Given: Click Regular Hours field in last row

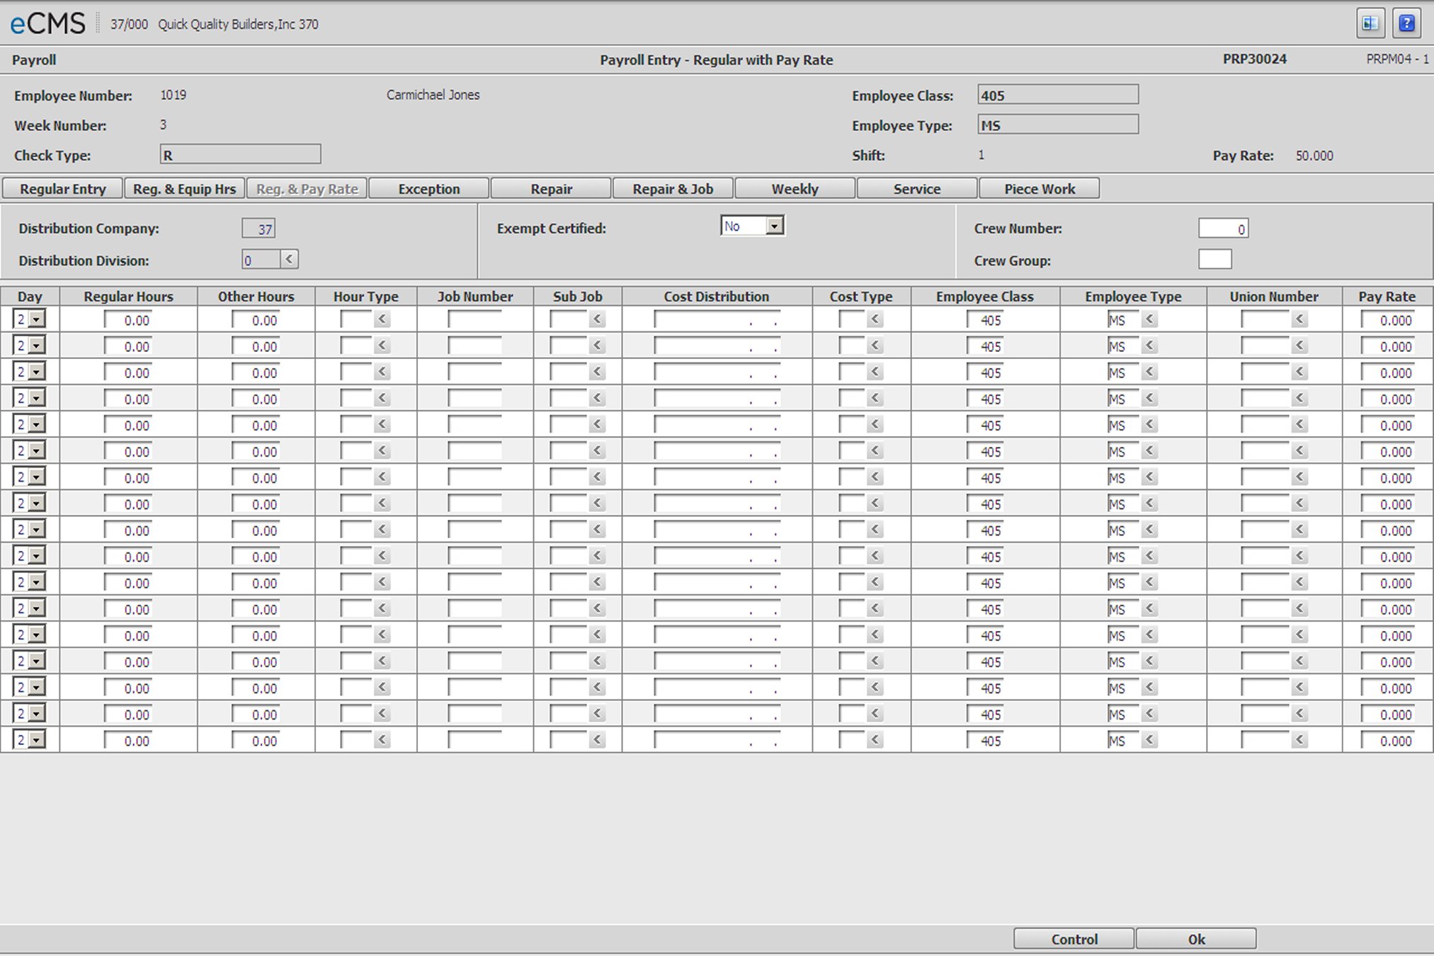Looking at the screenshot, I should coord(128,740).
